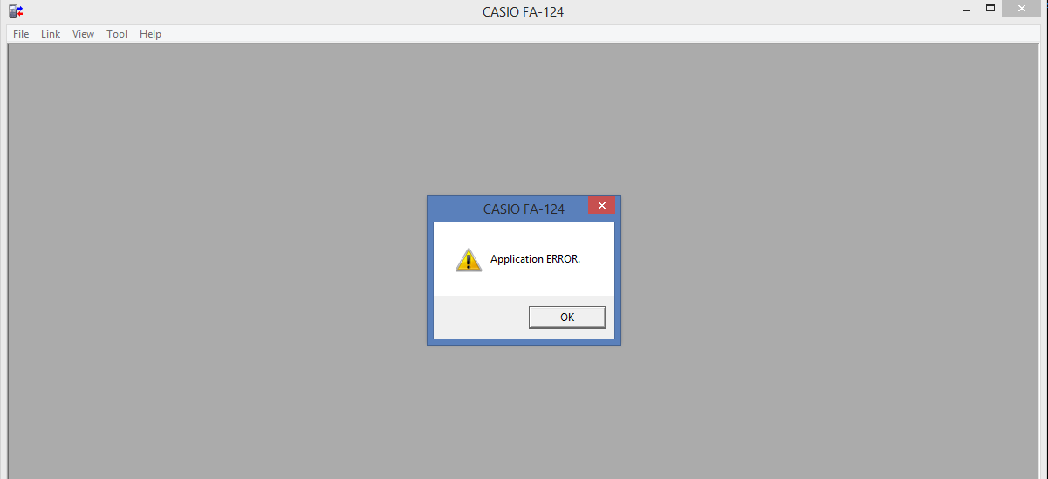Screen dimensions: 1048x479
Task: Confirm the error with the OK button
Action: pos(567,318)
